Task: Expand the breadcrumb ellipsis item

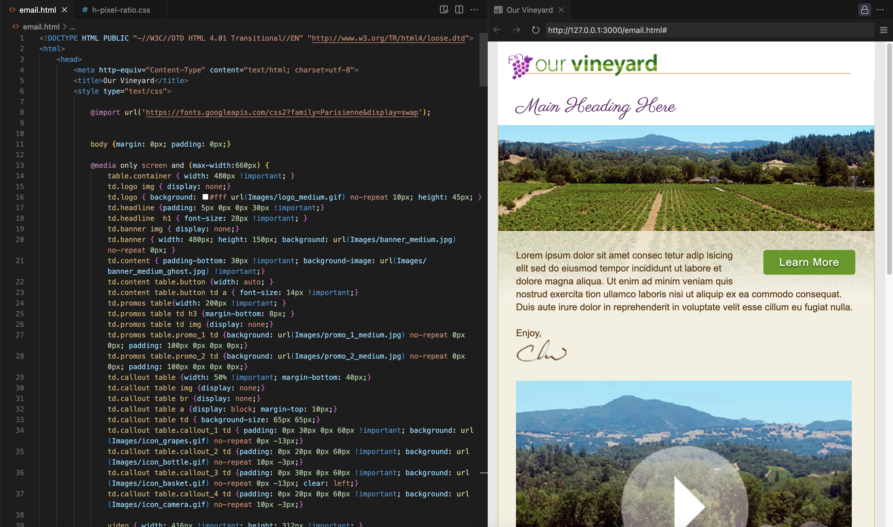Action: point(72,27)
